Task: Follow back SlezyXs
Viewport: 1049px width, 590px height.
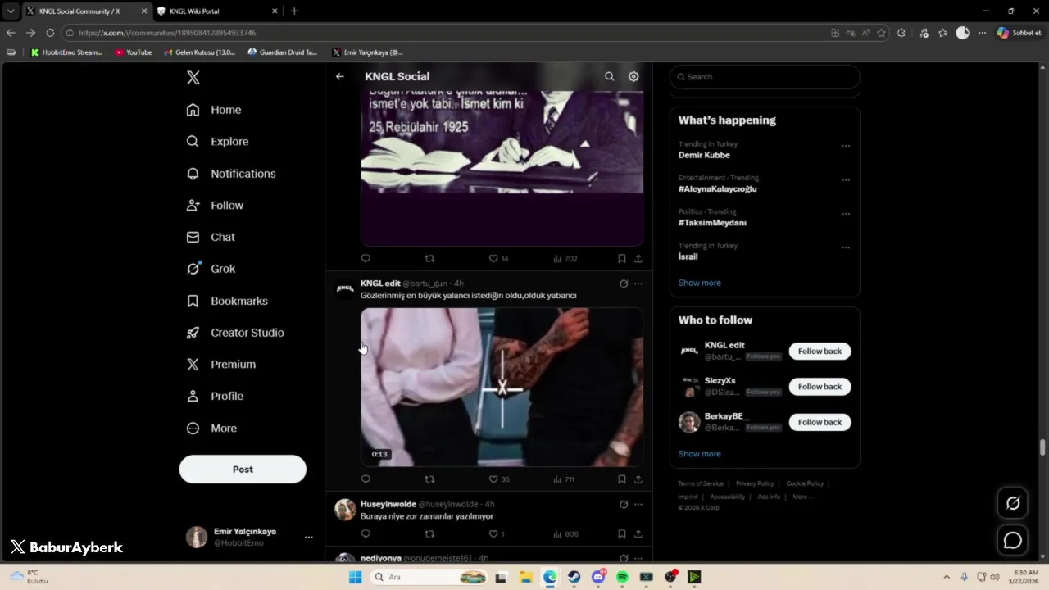Action: (820, 387)
